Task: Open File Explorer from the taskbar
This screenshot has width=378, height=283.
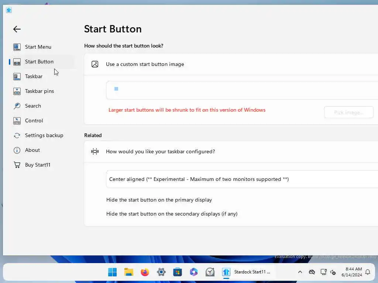Action: pos(129,272)
